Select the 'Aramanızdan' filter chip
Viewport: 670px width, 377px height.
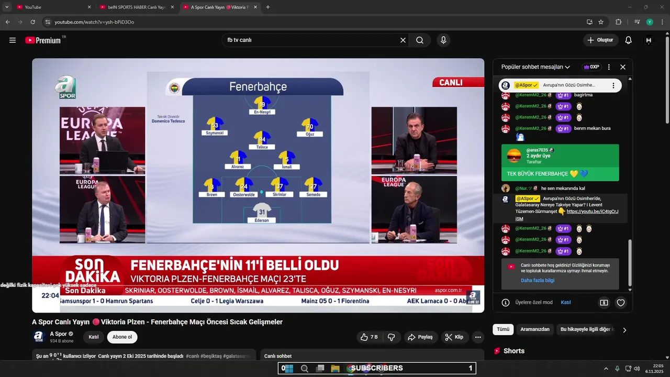tap(535, 329)
